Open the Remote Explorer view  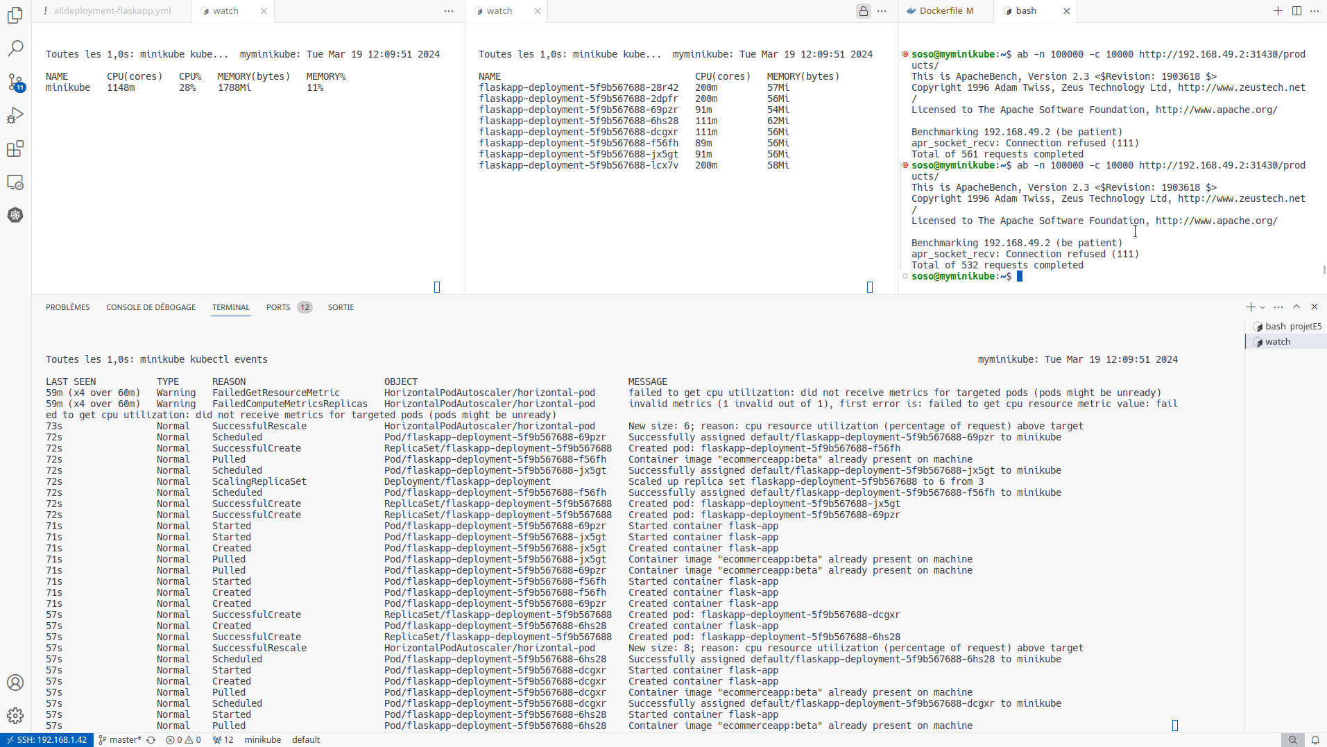(x=15, y=182)
